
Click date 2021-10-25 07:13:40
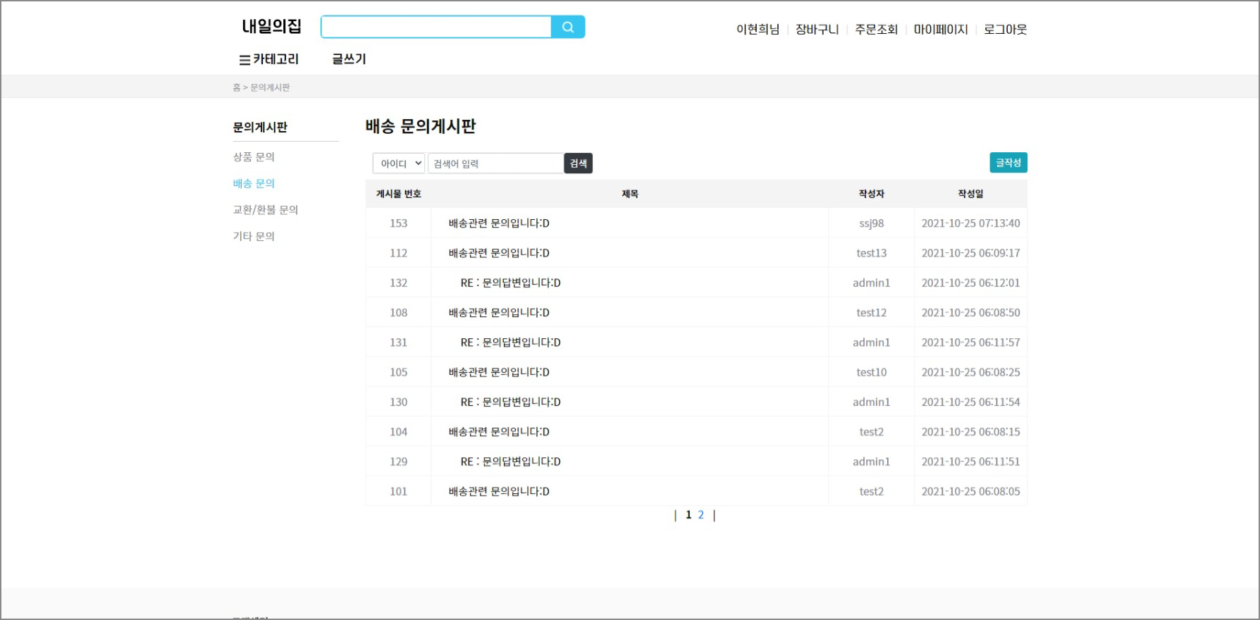(971, 223)
